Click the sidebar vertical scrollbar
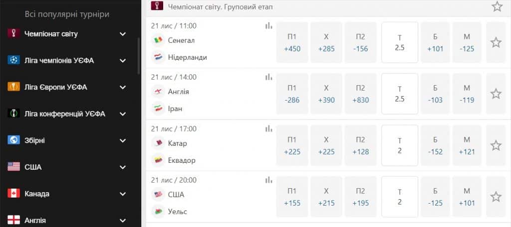The width and height of the screenshot is (511, 227). pyautogui.click(x=139, y=55)
